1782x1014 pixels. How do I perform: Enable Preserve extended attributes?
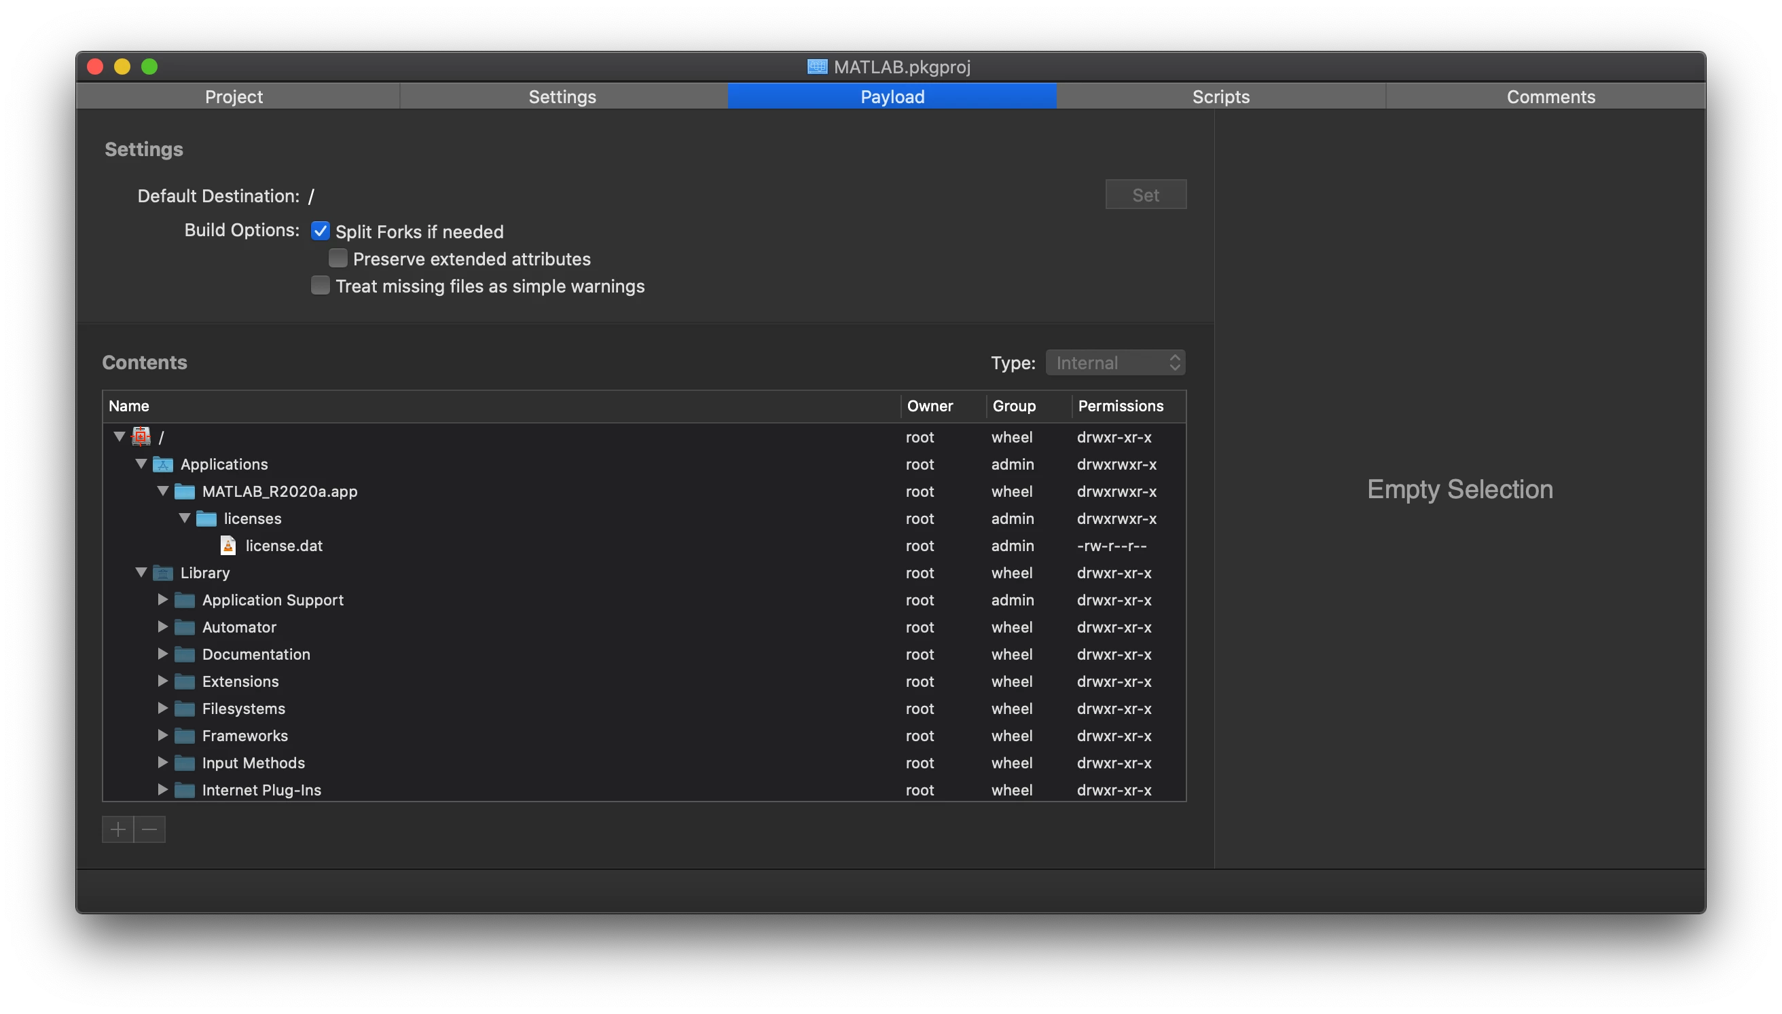[338, 259]
